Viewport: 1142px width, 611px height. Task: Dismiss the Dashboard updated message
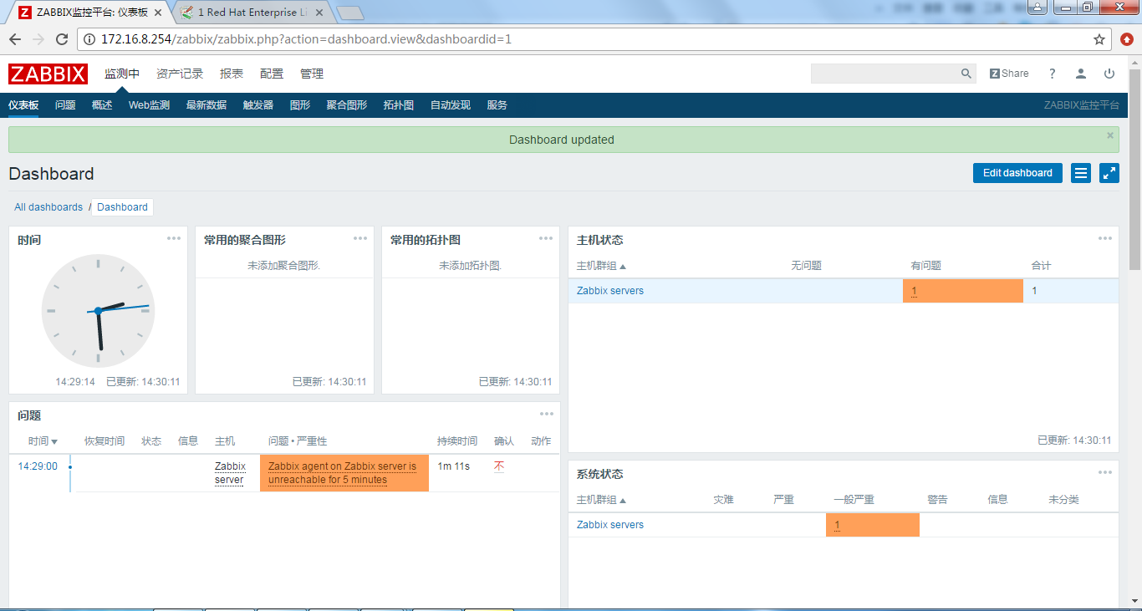[1110, 135]
